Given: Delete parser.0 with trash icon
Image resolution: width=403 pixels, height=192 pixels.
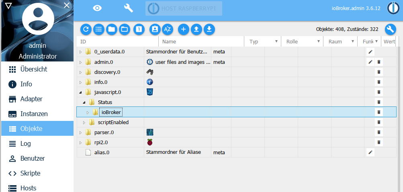Looking at the screenshot, I should (378, 132).
